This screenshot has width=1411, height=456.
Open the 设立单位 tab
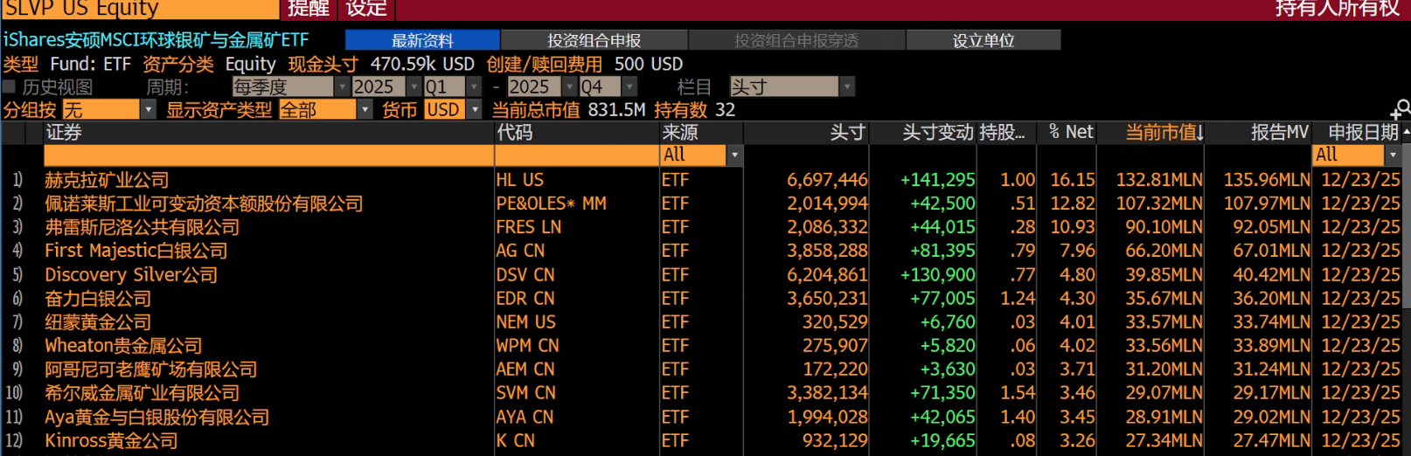tap(984, 40)
